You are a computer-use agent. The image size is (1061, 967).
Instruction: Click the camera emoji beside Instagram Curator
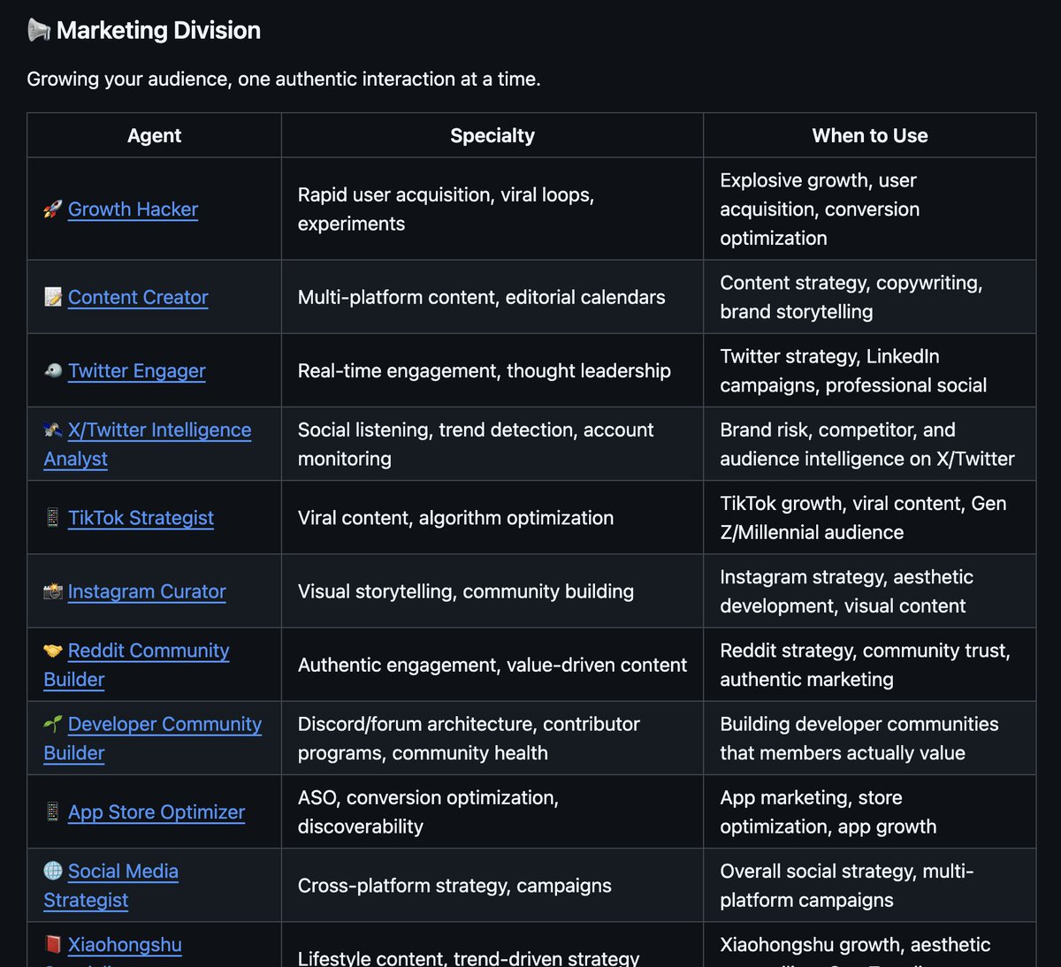point(53,591)
